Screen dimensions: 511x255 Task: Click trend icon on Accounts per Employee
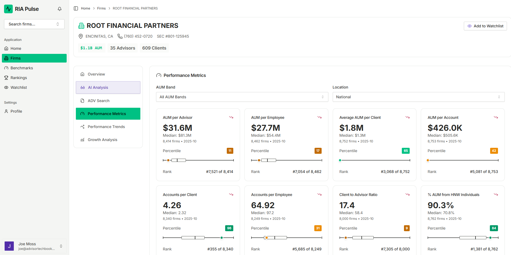(x=319, y=194)
